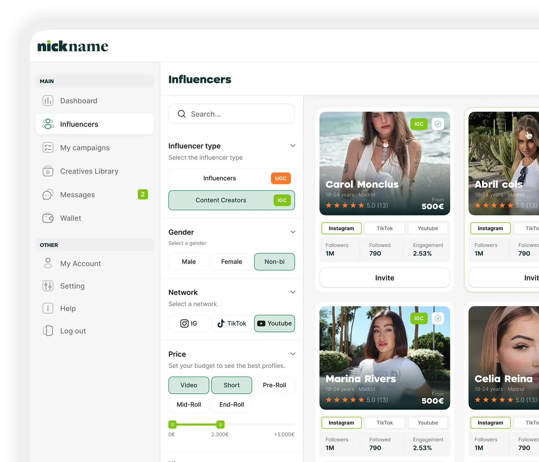Select Instagram tab on Celia Reina card
Image resolution: width=539 pixels, height=462 pixels.
pyautogui.click(x=490, y=423)
